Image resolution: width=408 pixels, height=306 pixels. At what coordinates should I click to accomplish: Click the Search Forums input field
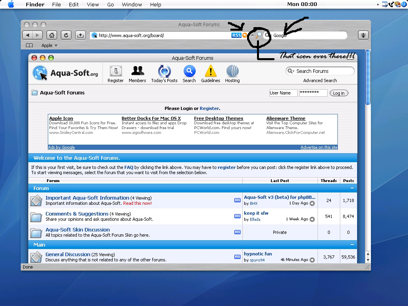pos(320,71)
